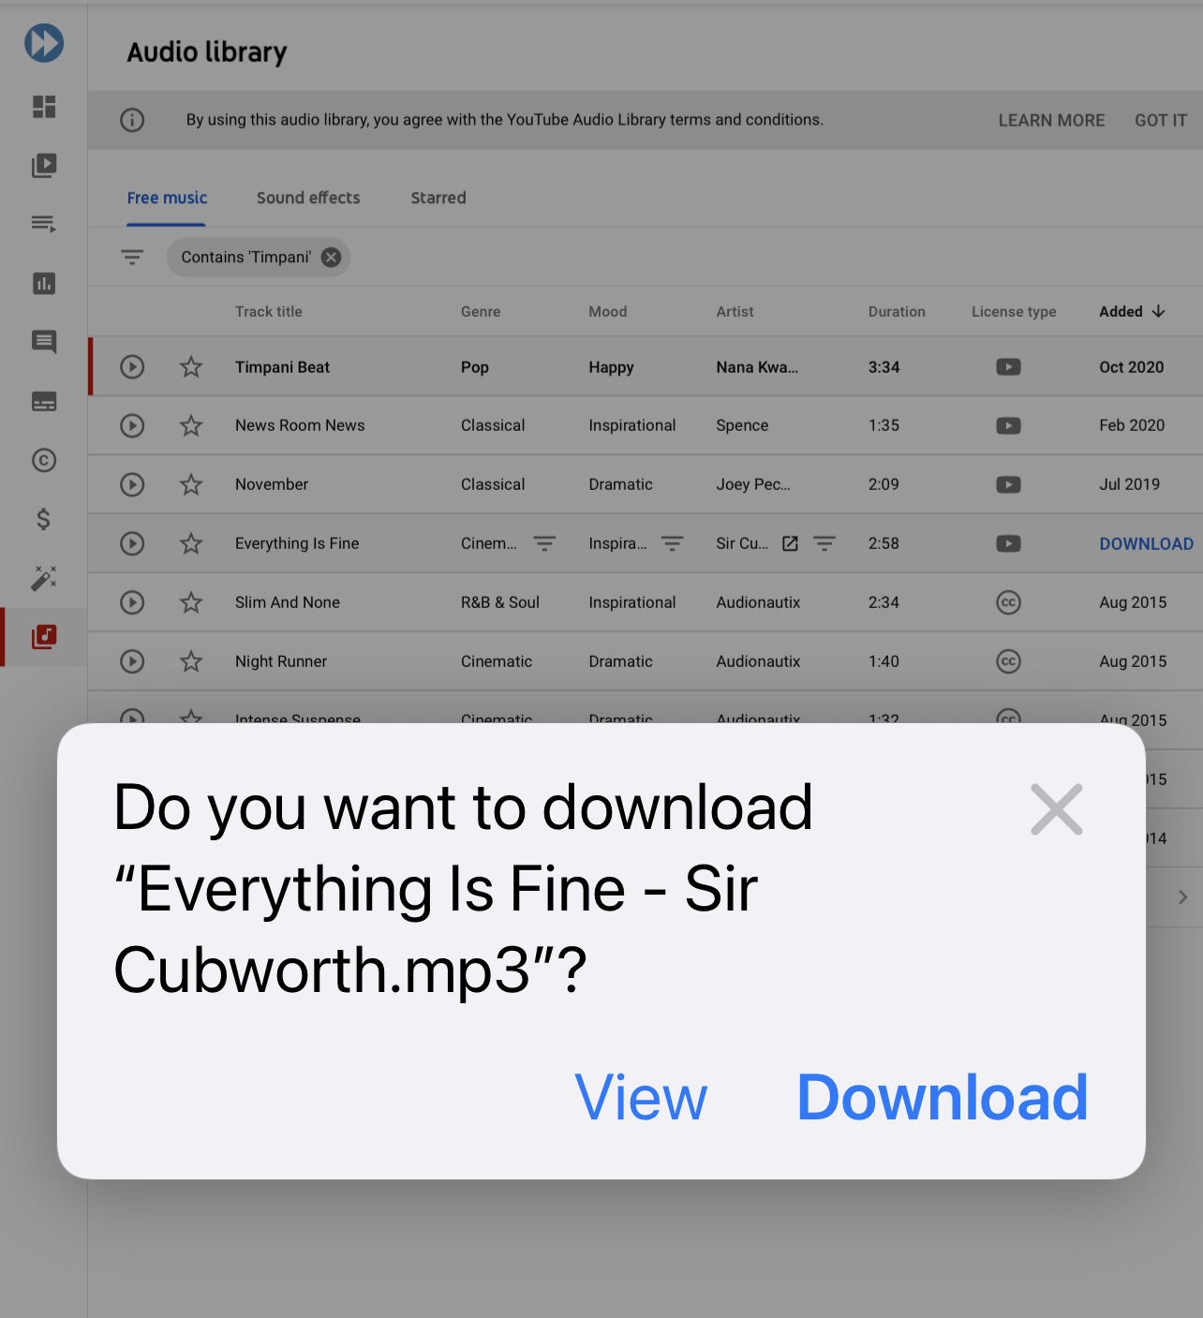Star the Slim And None track
The height and width of the screenshot is (1318, 1203).
(191, 602)
